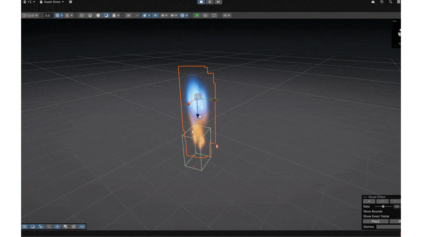Click the debug draw mode bug icon
The height and width of the screenshot is (237, 422).
click(x=114, y=15)
